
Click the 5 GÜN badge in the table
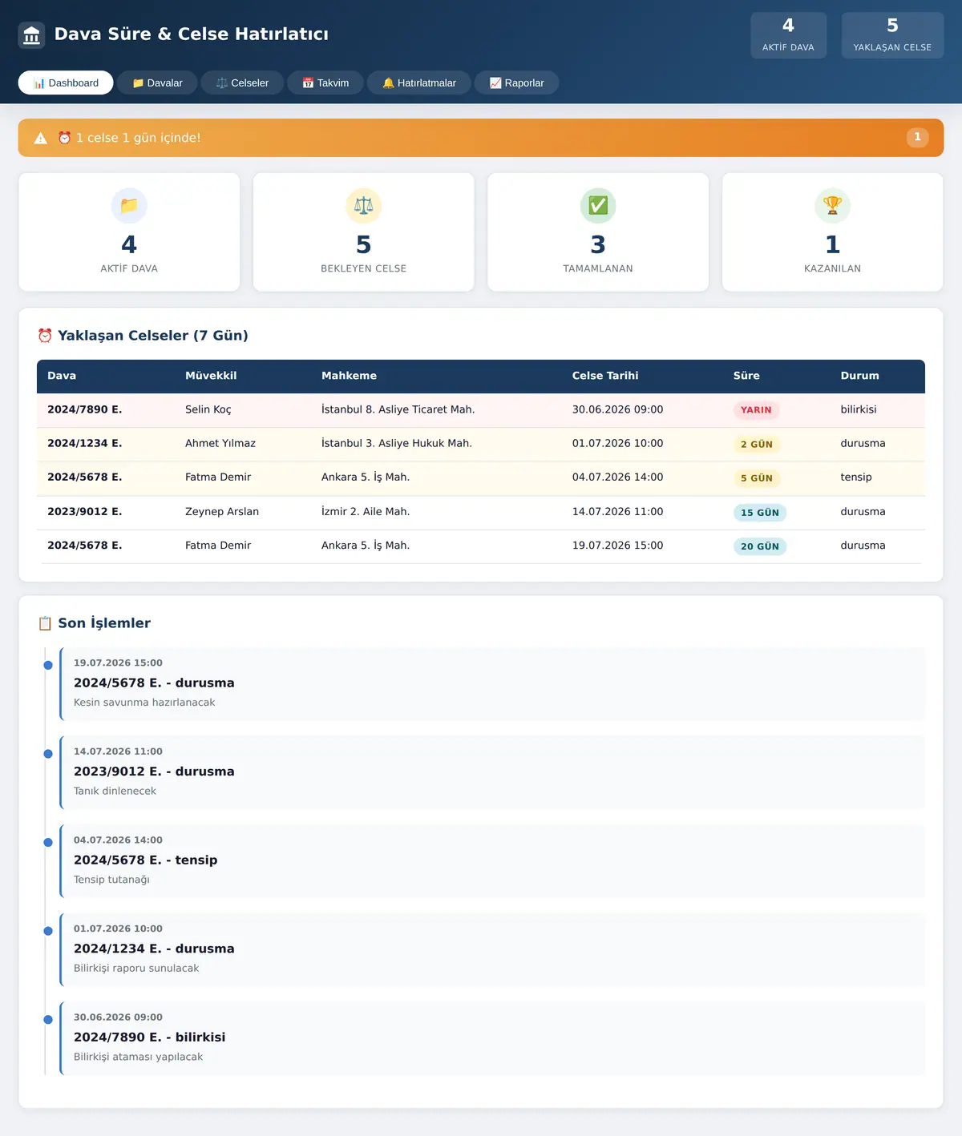pyautogui.click(x=757, y=478)
